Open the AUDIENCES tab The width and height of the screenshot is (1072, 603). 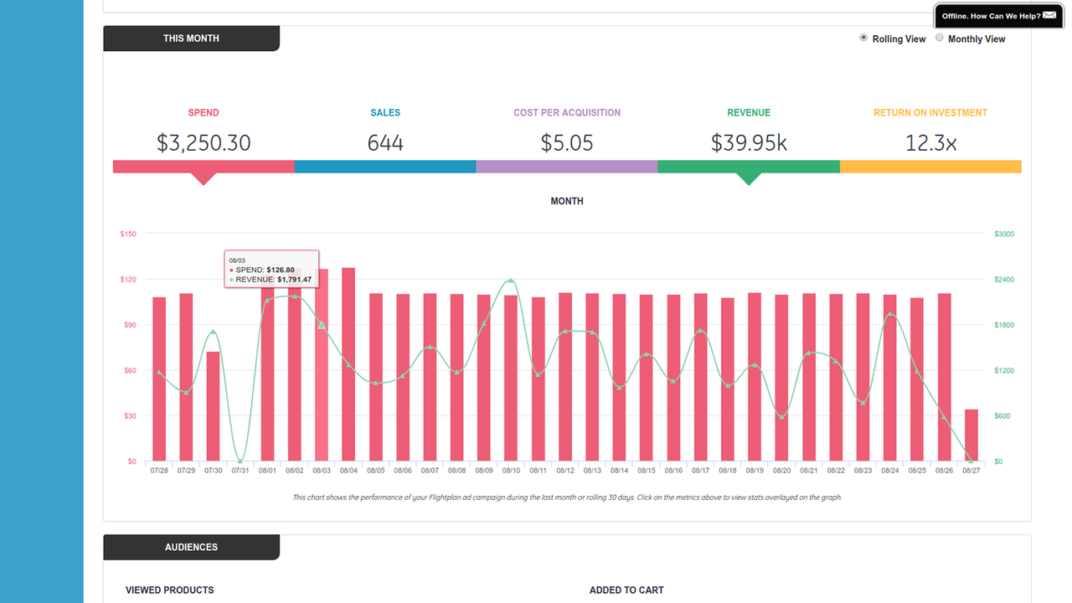tap(191, 547)
